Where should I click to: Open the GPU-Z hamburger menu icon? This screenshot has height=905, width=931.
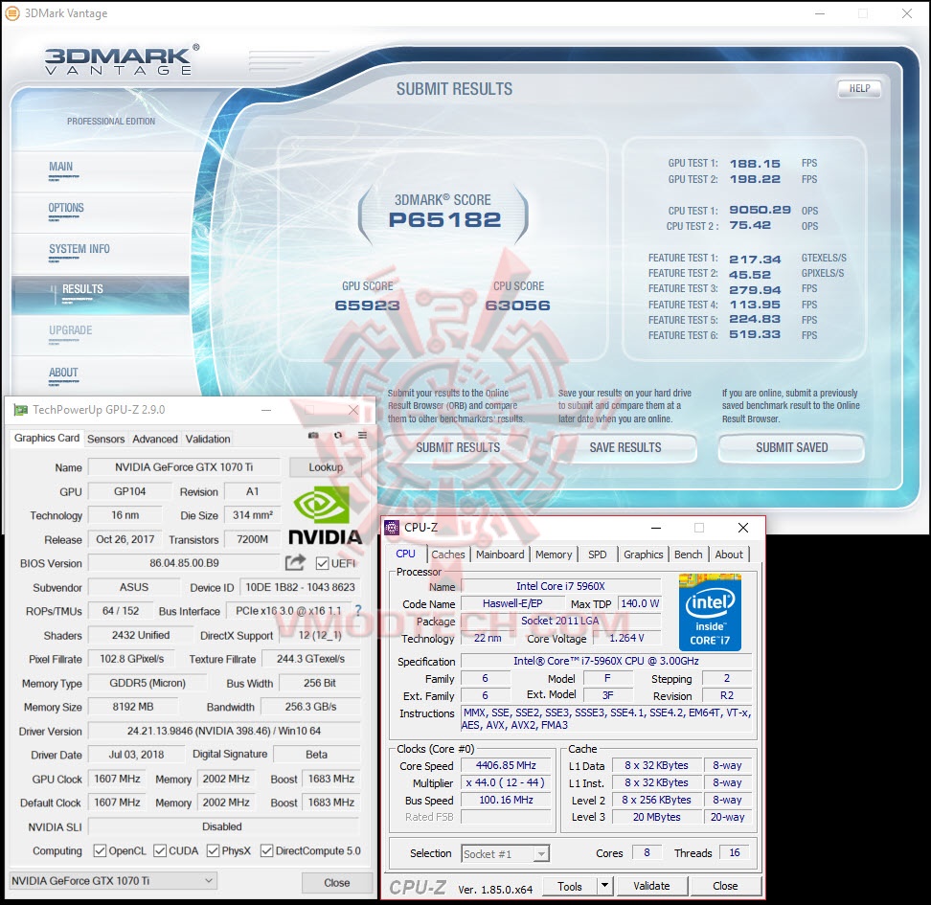[x=362, y=436]
